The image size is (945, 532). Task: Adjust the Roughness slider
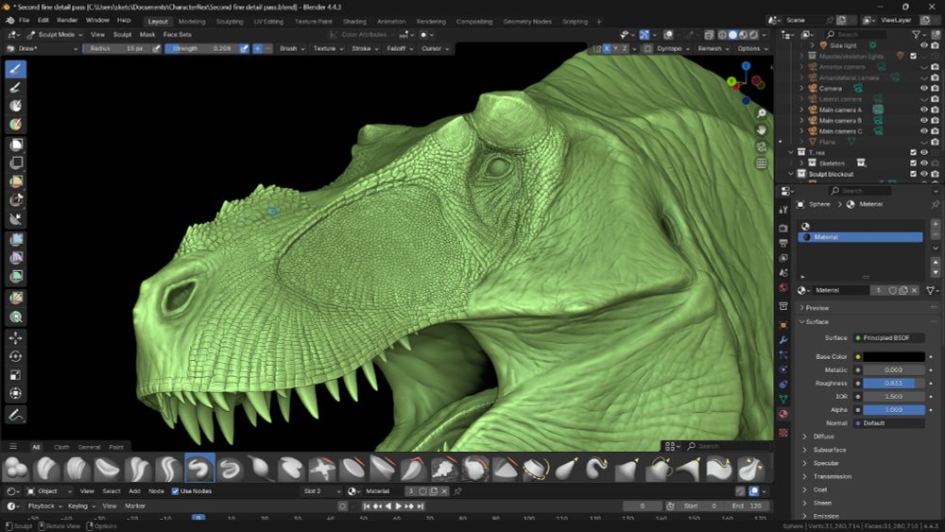point(894,384)
